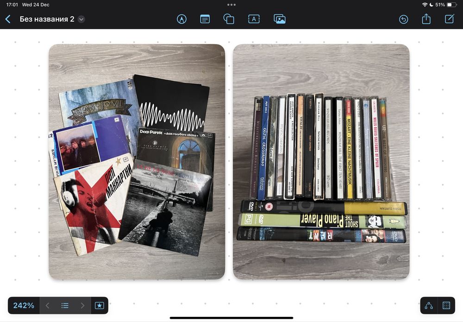Select the vinyl records photo
Viewport: 463px width, 322px height.
[x=137, y=162]
